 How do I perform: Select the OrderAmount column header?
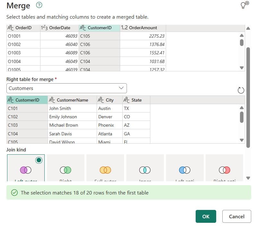143,28
